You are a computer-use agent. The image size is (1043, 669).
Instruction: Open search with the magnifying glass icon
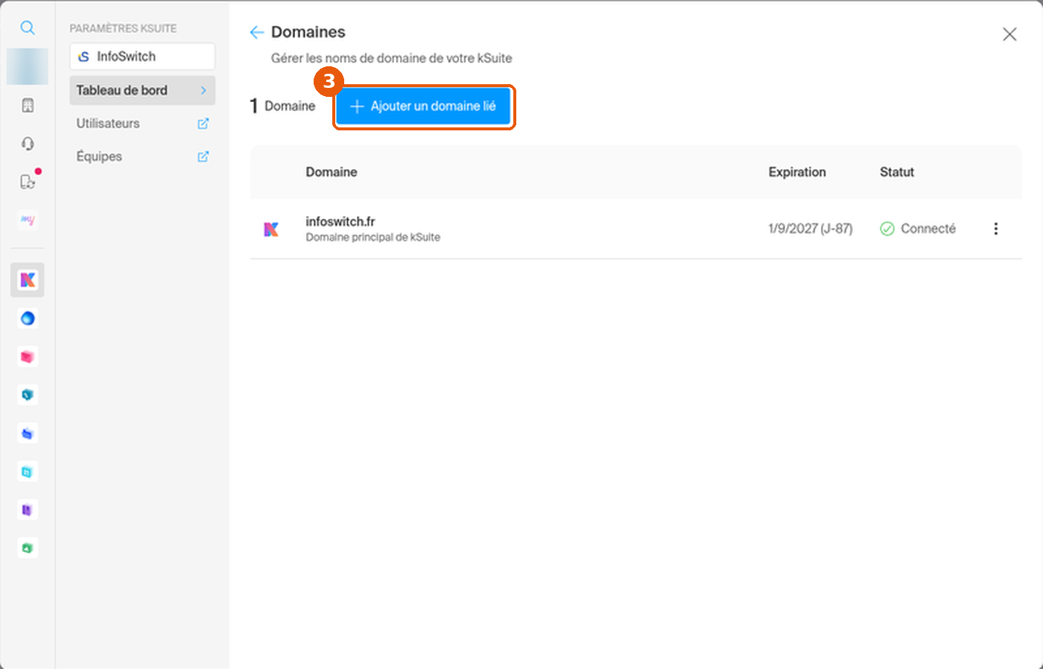tap(28, 28)
